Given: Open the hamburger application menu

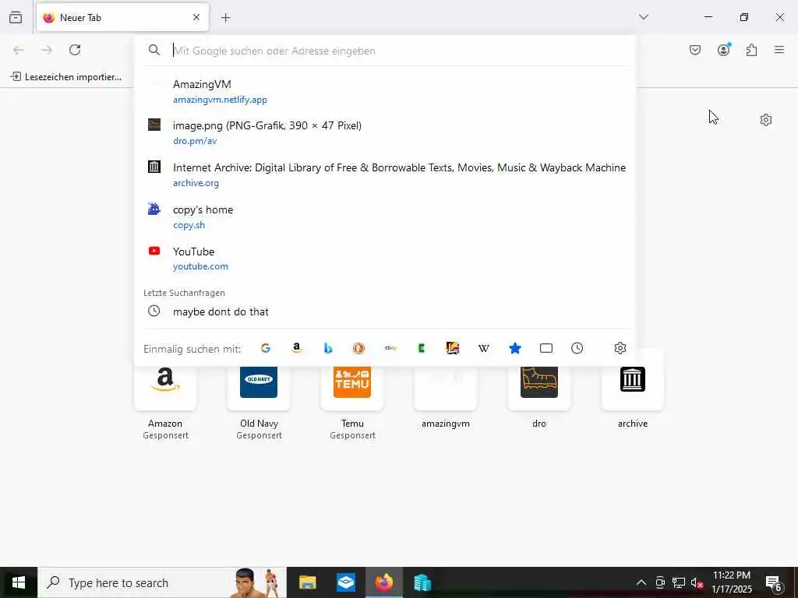Looking at the screenshot, I should click(x=779, y=50).
